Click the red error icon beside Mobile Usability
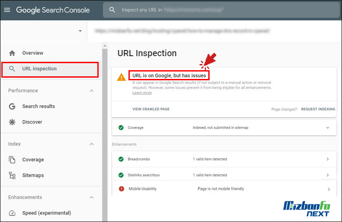 (x=121, y=189)
